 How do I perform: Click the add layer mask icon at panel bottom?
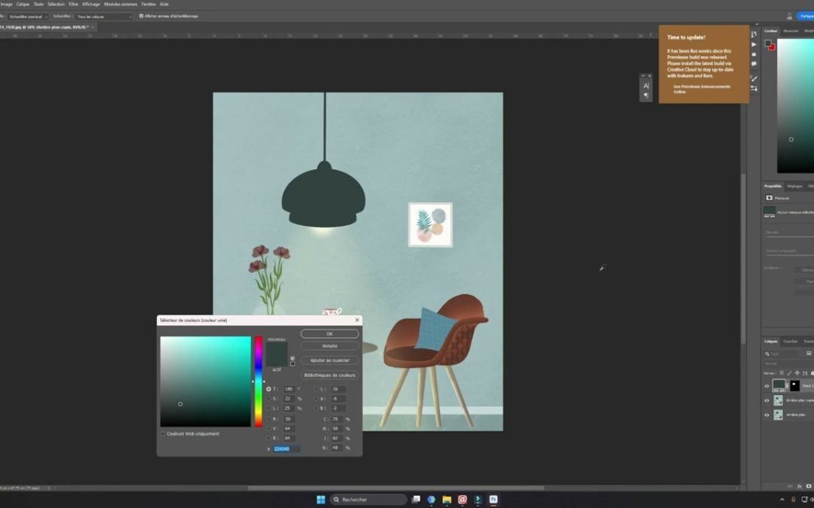coord(808,486)
